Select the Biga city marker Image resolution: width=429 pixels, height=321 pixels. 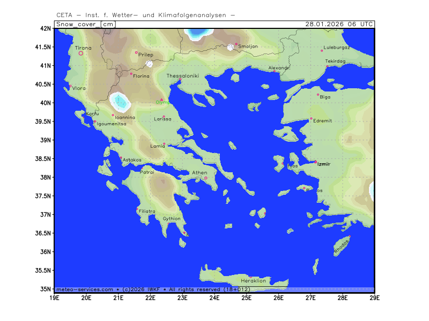pyautogui.click(x=318, y=95)
